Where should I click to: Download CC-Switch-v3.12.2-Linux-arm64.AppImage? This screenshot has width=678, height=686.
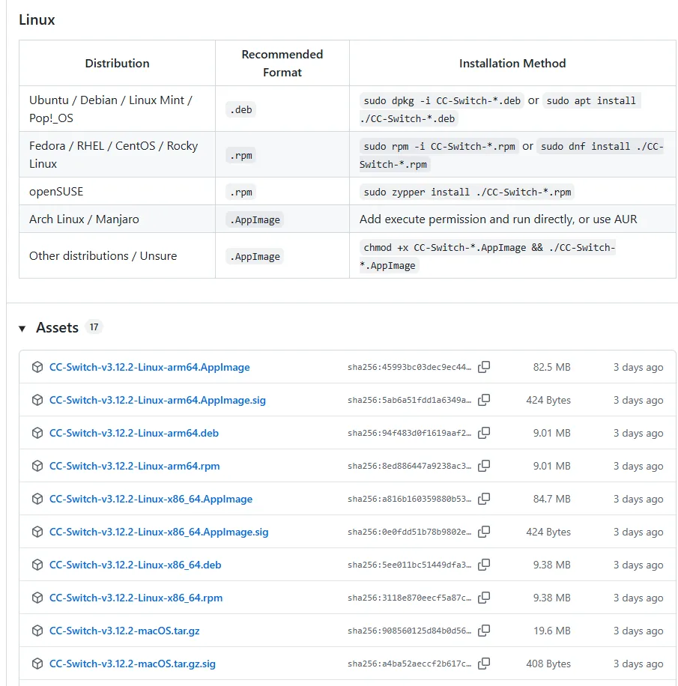tap(149, 367)
